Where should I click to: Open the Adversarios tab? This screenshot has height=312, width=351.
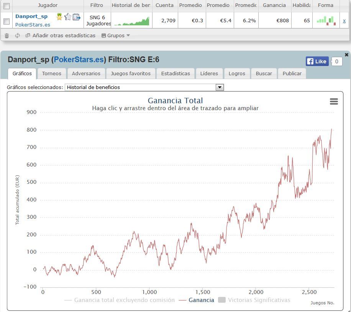point(86,74)
